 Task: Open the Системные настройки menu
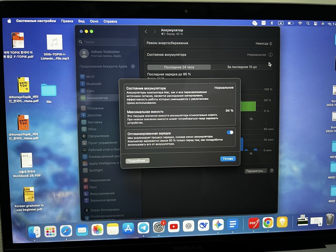click(x=36, y=21)
